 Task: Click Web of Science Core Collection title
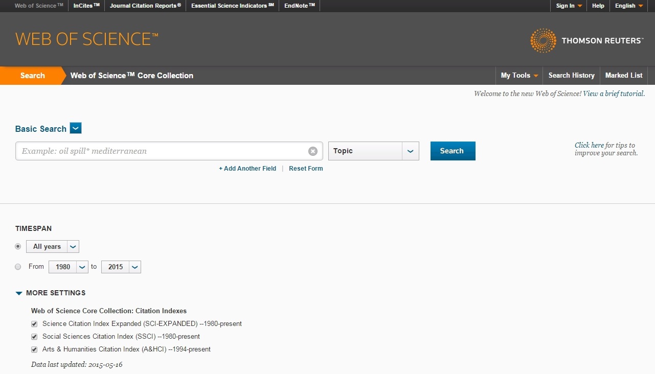point(132,75)
